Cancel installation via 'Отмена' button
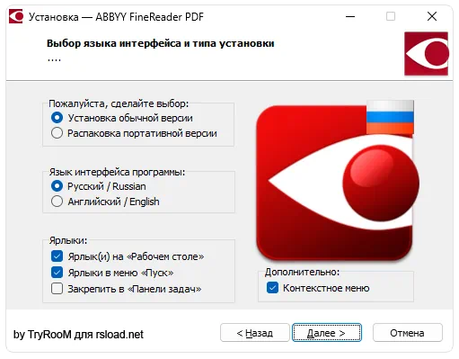Screen dimensions: 459x359 click(408, 333)
